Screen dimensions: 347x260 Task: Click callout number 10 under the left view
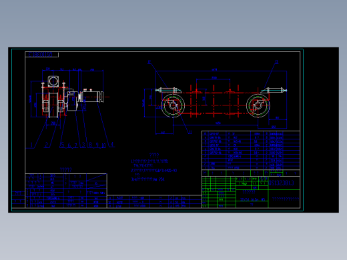[103, 145]
